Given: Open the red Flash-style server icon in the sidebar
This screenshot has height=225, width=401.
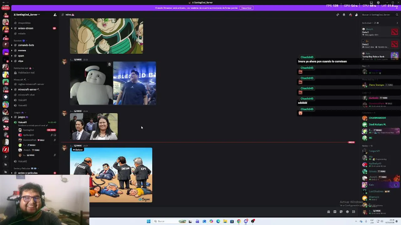Looking at the screenshot, I should click(x=5, y=150).
